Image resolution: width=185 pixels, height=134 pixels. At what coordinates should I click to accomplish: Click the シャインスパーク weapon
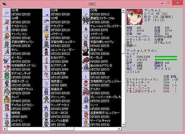(138, 88)
